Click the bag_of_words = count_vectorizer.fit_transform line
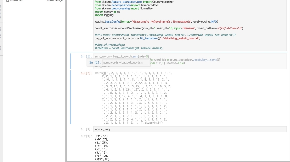Viewport: 290px width, 162px height. pos(148,38)
